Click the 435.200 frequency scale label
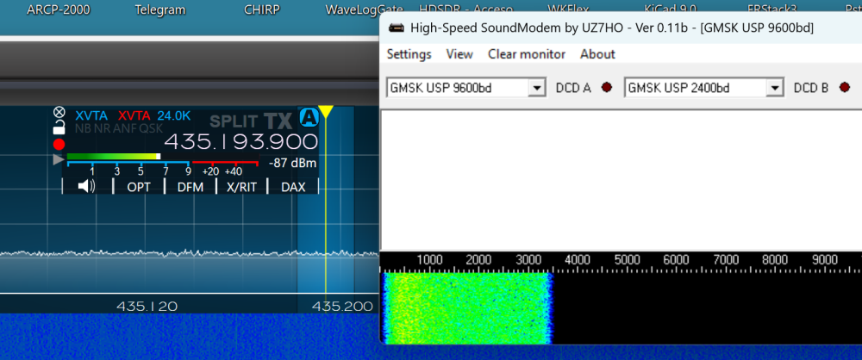862x360 pixels. [x=342, y=306]
